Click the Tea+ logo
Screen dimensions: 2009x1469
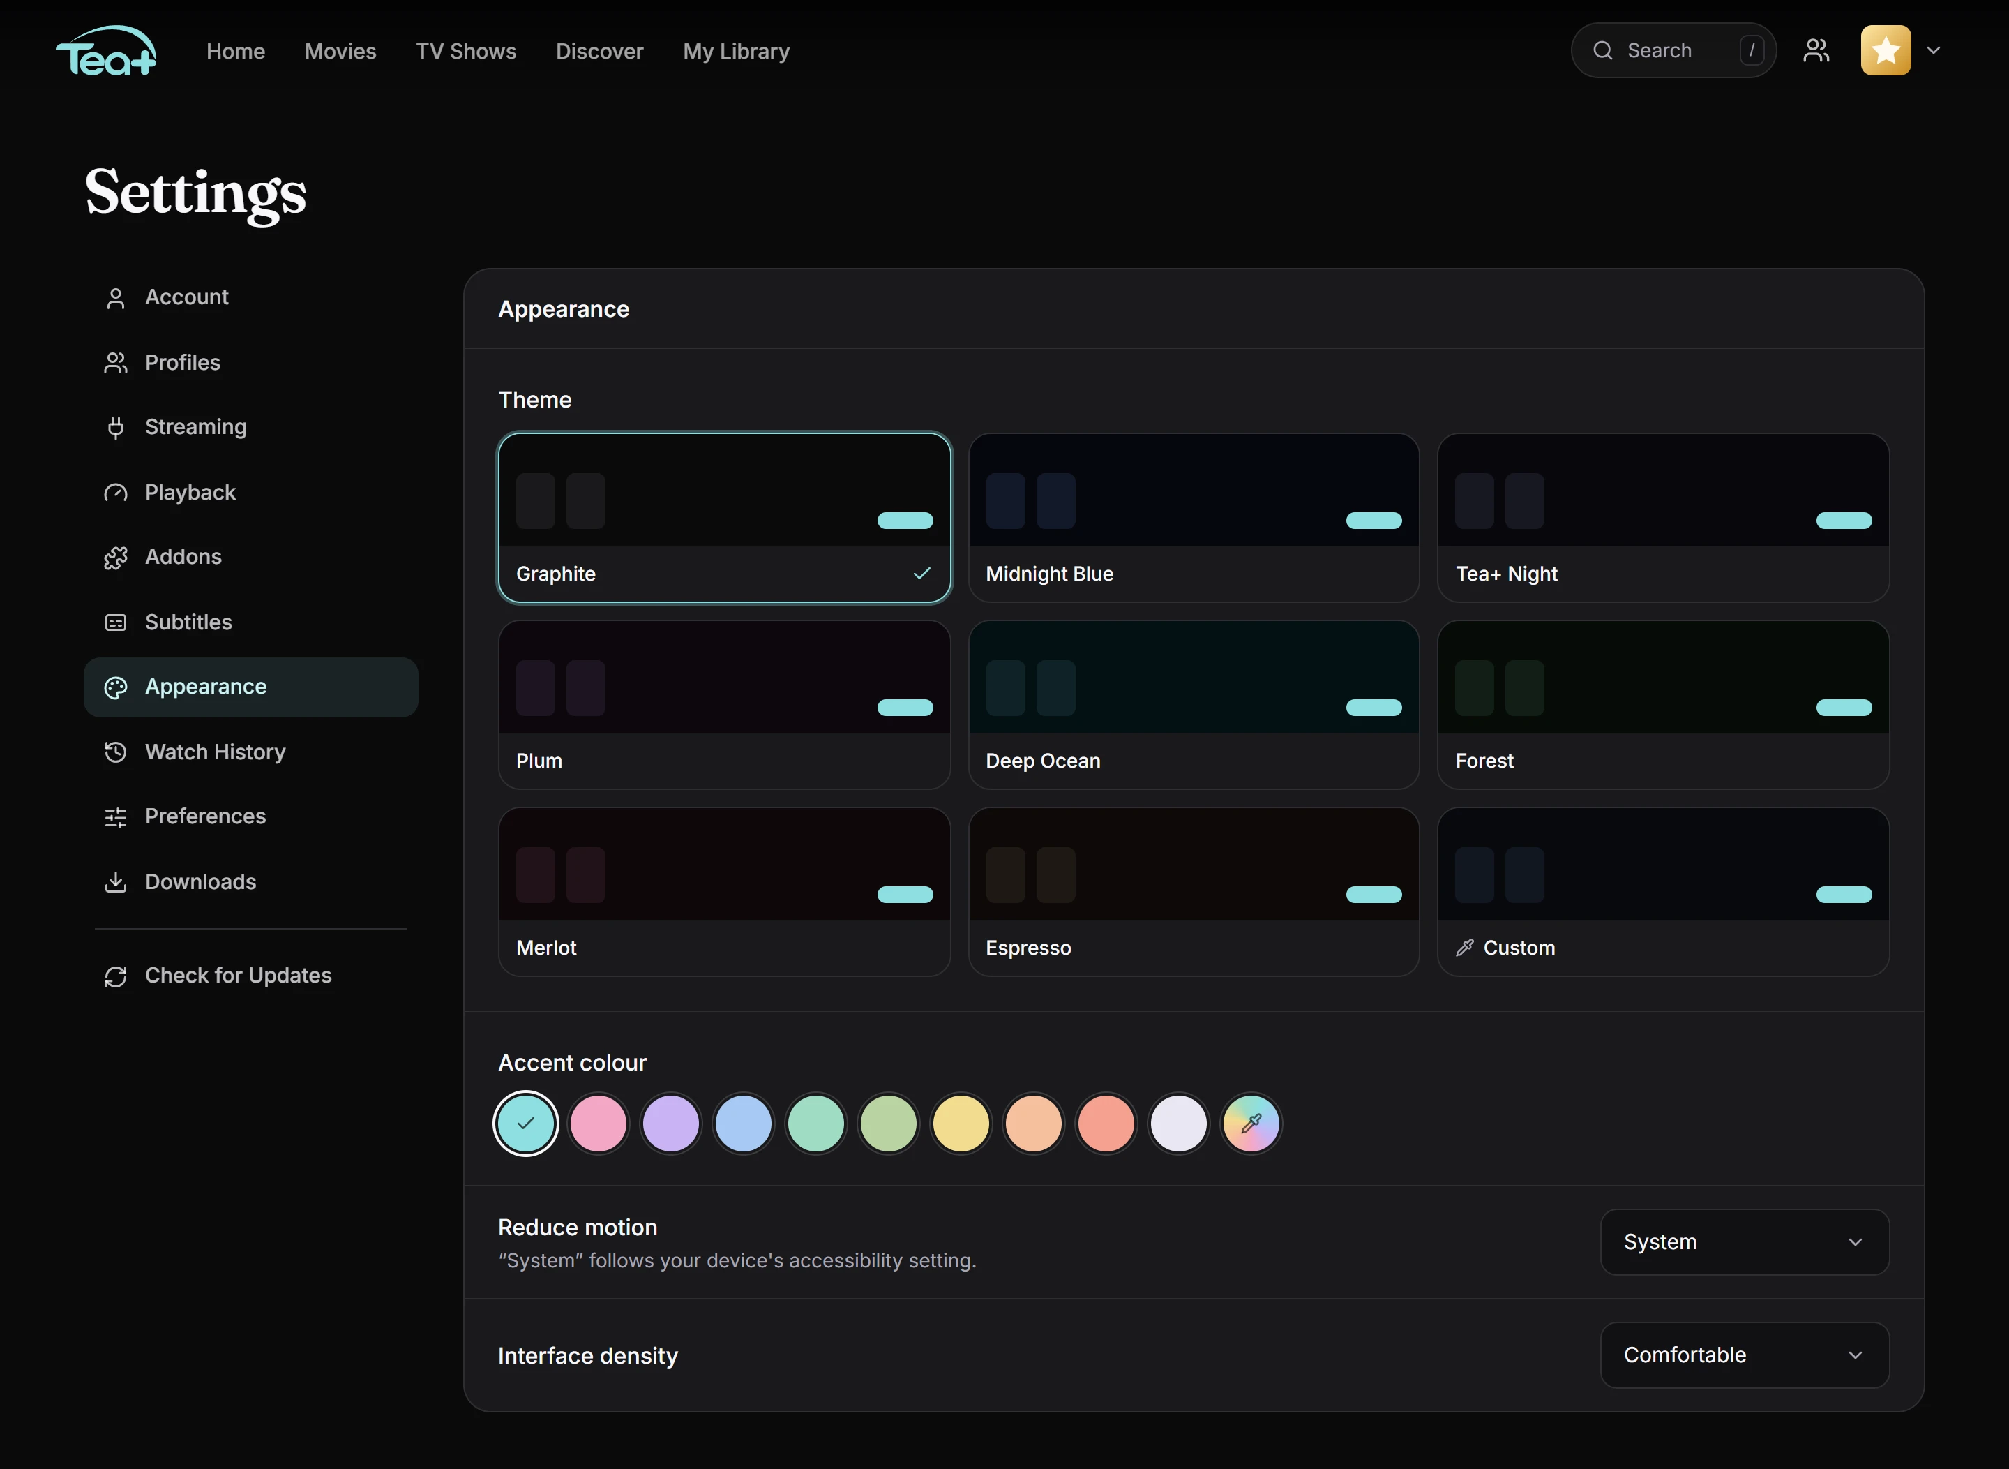(x=106, y=51)
